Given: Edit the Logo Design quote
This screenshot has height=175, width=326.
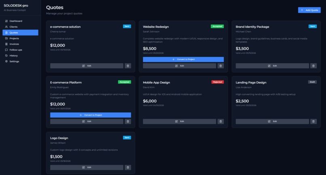Looking at the screenshot, I should [x=87, y=167].
